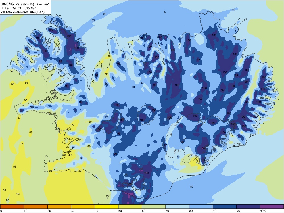
Task: Click the bold 'VT: Lau. 29.03.2025 18Z' line
Action: [18, 12]
